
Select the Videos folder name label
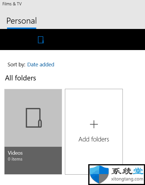coord(15,153)
